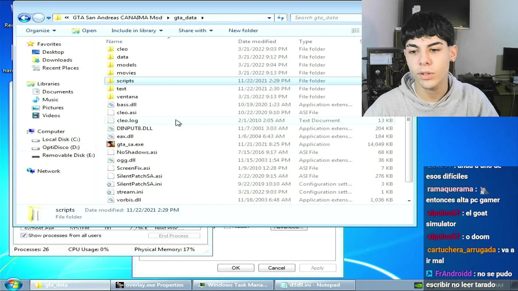Select the vorbis.dll file icon
This screenshot has height=291, width=518.
[111, 200]
